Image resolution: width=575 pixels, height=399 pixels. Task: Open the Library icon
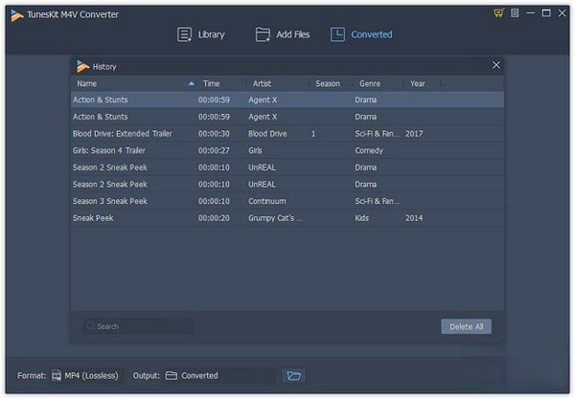[184, 34]
